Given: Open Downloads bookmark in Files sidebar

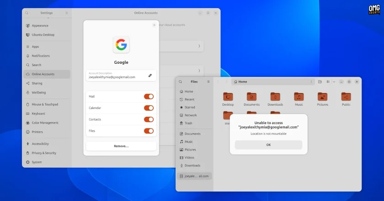Looking at the screenshot, I should pos(194,165).
